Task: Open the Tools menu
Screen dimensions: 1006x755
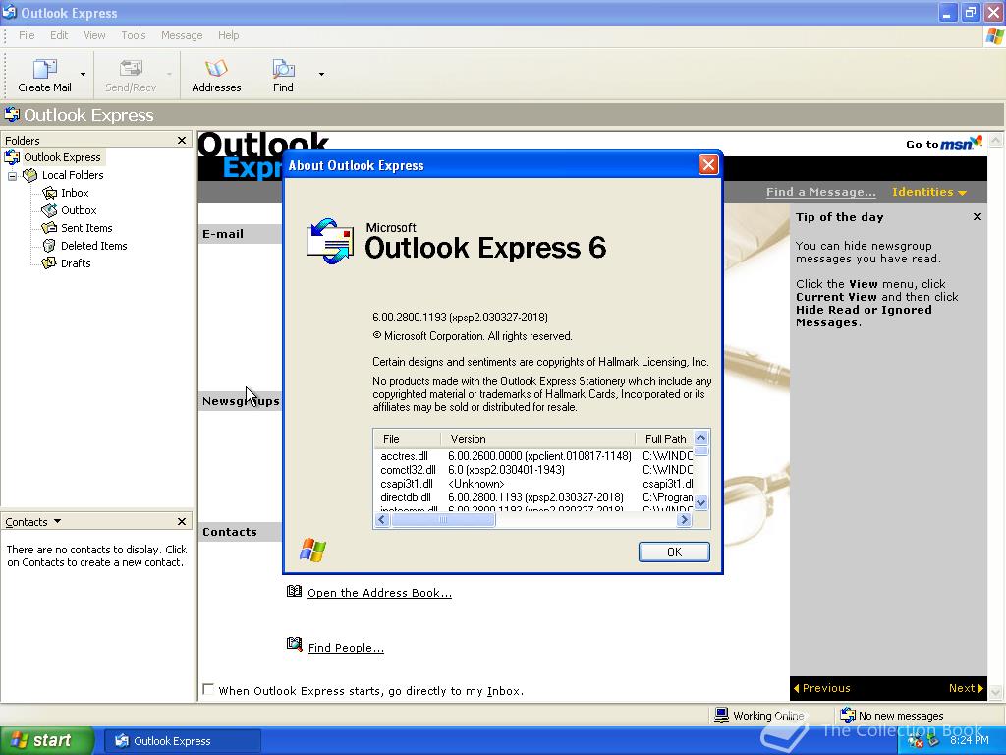Action: 134,35
